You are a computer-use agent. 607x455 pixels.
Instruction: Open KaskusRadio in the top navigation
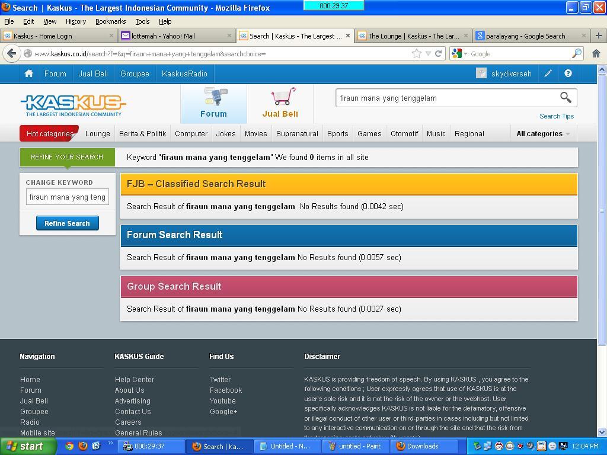click(185, 73)
